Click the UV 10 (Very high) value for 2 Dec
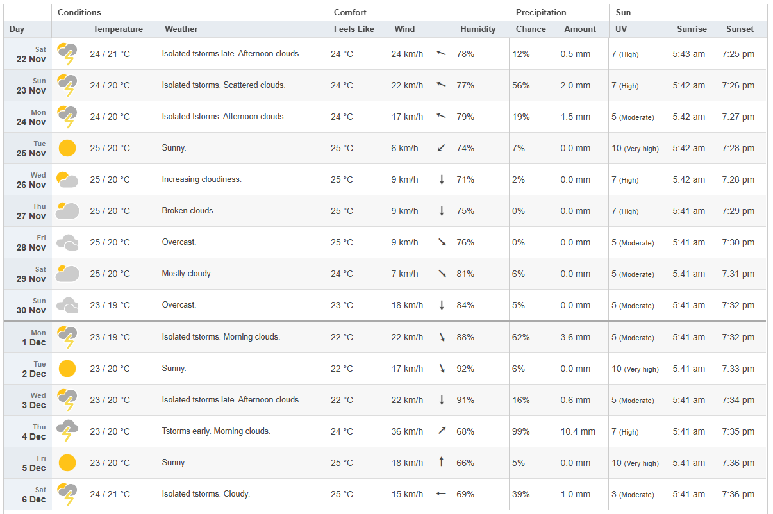773x514 pixels. [x=635, y=369]
